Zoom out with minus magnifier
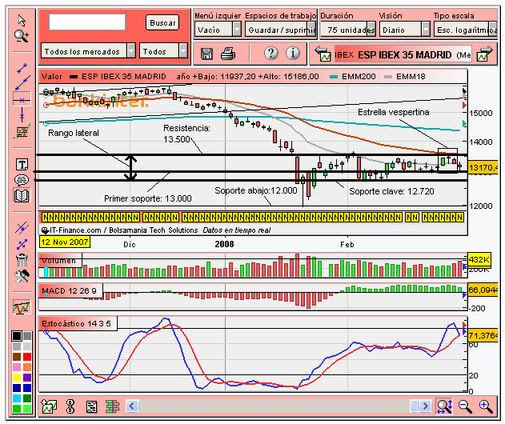This screenshot has height=424, width=505. point(465,406)
